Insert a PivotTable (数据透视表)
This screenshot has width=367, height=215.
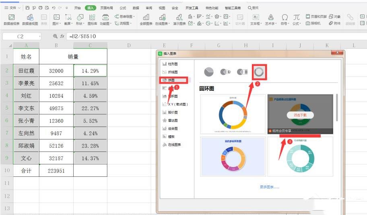pyautogui.click(x=11, y=19)
